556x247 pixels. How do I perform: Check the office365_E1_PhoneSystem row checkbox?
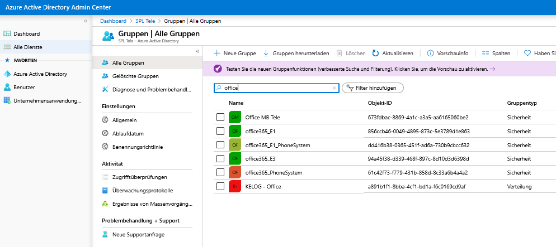(x=220, y=145)
